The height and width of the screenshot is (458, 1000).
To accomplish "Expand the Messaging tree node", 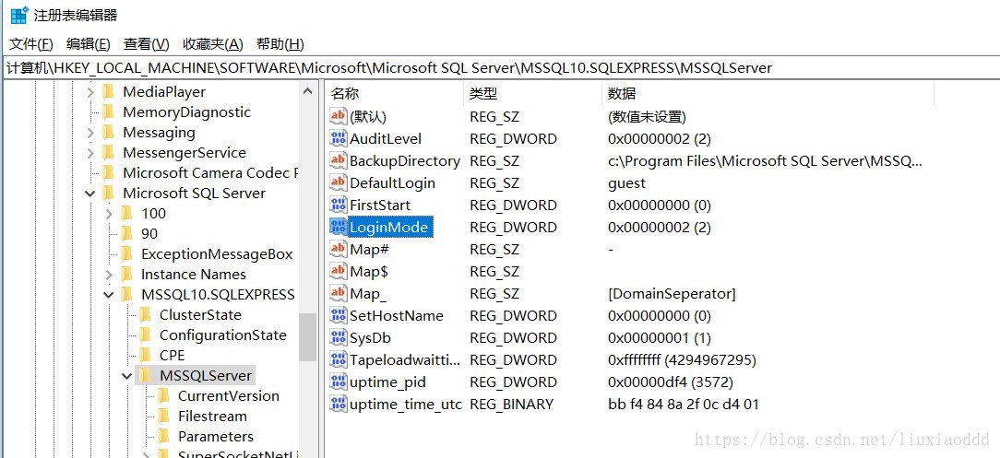I will (89, 133).
